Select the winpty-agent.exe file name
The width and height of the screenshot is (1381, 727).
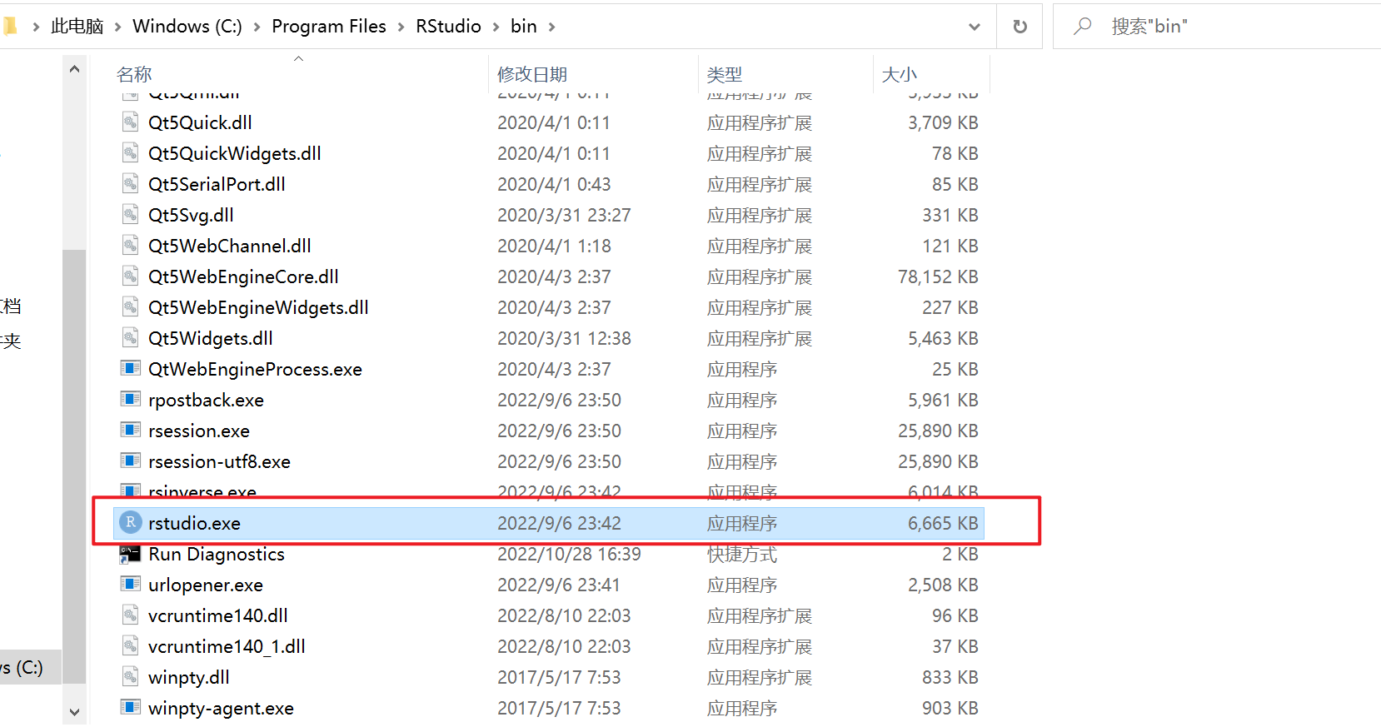point(221,708)
